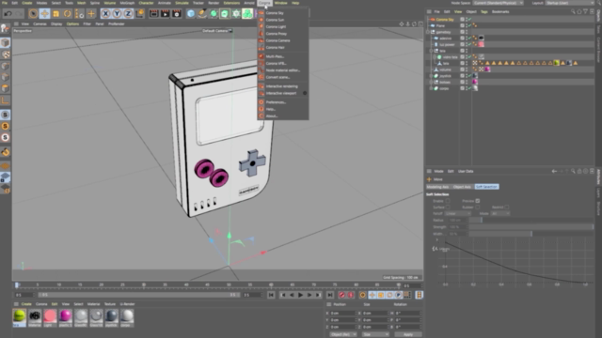
Task: Switch to Modeling Axis tab
Action: [437, 187]
